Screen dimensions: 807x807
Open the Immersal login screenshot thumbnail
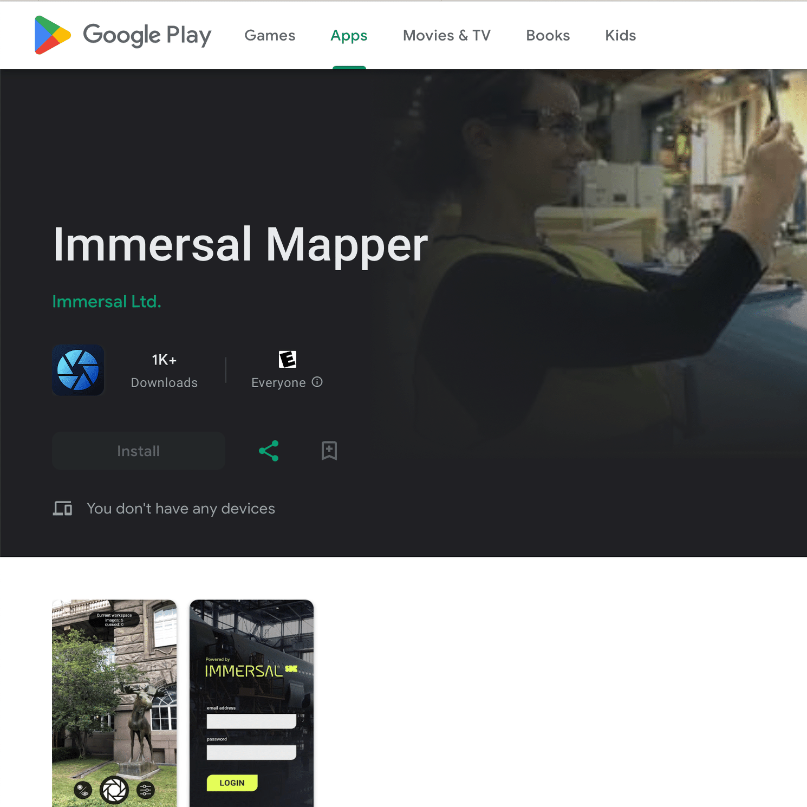pyautogui.click(x=251, y=703)
